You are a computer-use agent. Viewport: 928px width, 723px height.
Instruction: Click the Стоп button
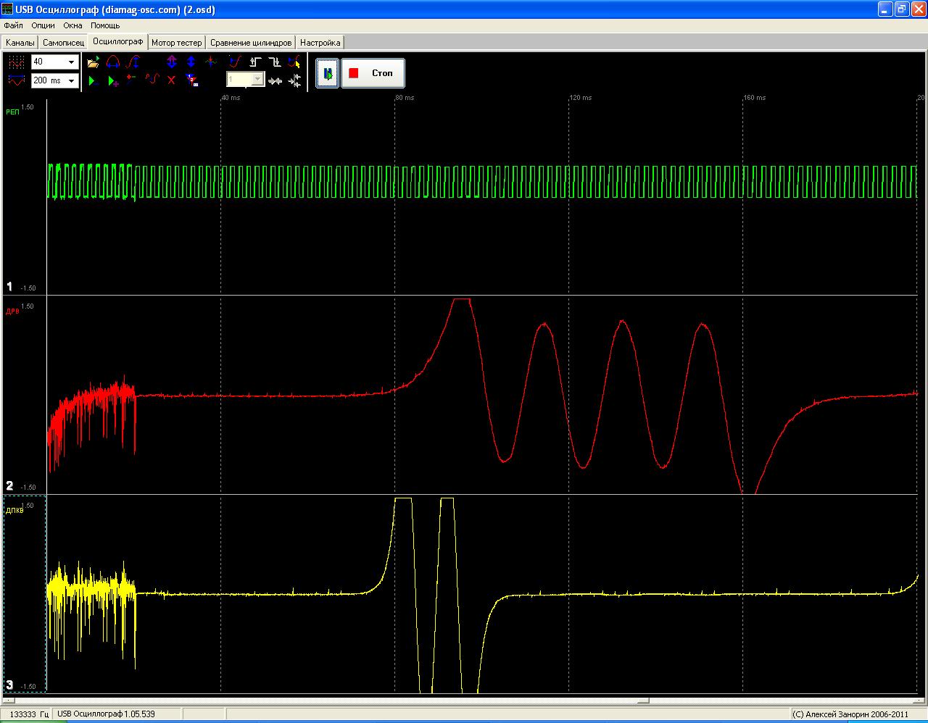point(373,73)
